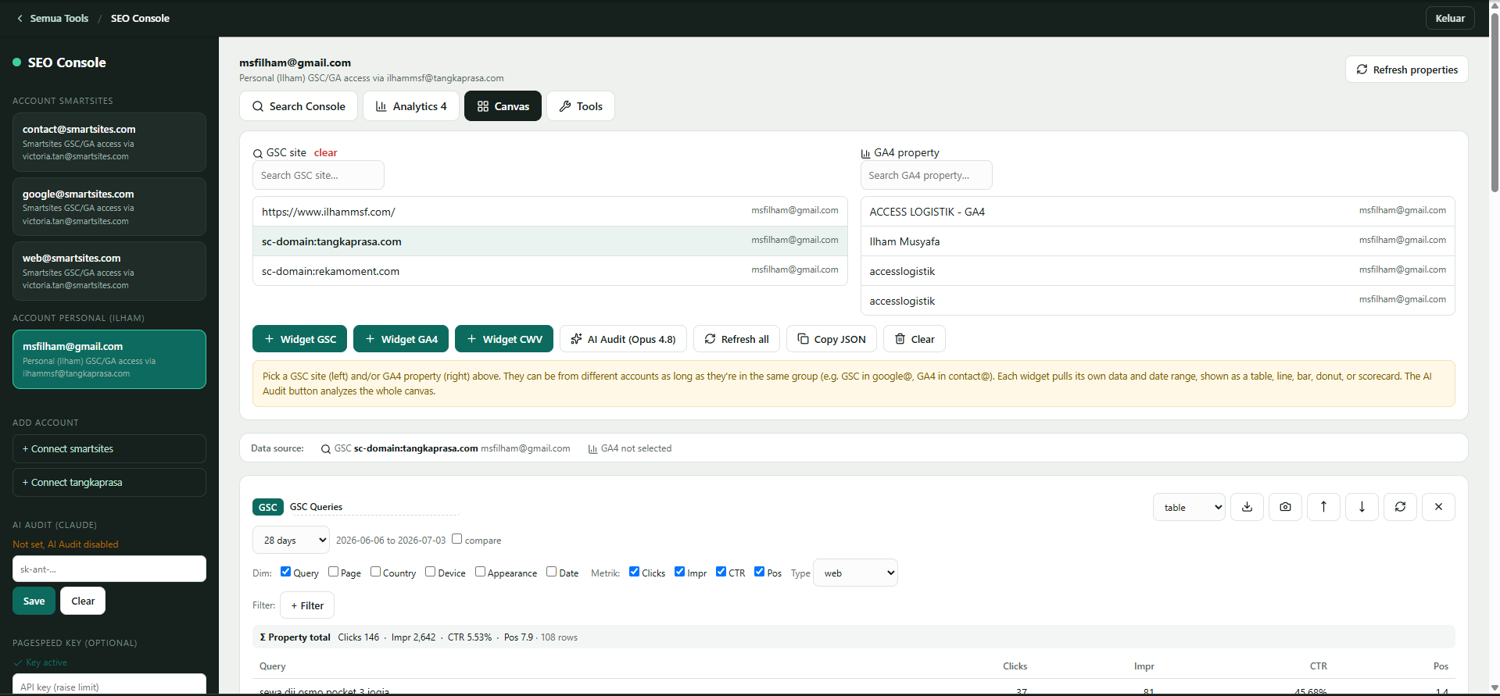Click Connect smartsites account

pyautogui.click(x=109, y=449)
